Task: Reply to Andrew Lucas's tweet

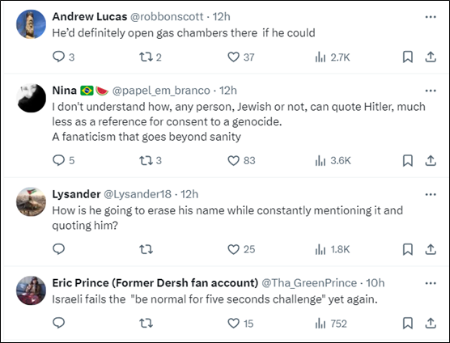Action: [59, 57]
